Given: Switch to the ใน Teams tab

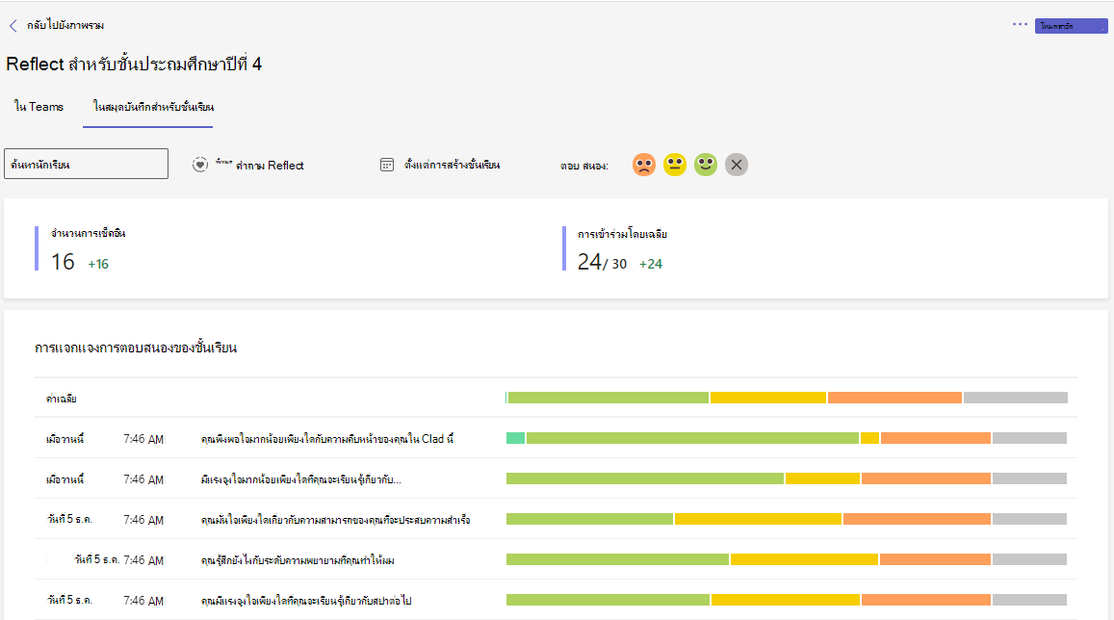Looking at the screenshot, I should pos(39,107).
